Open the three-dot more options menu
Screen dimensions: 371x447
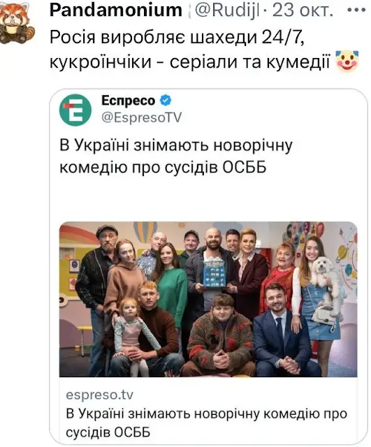click(x=357, y=10)
